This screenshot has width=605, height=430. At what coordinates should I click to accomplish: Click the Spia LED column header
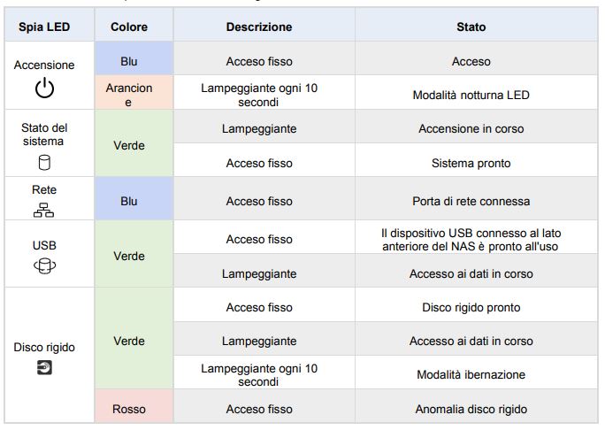pos(45,27)
